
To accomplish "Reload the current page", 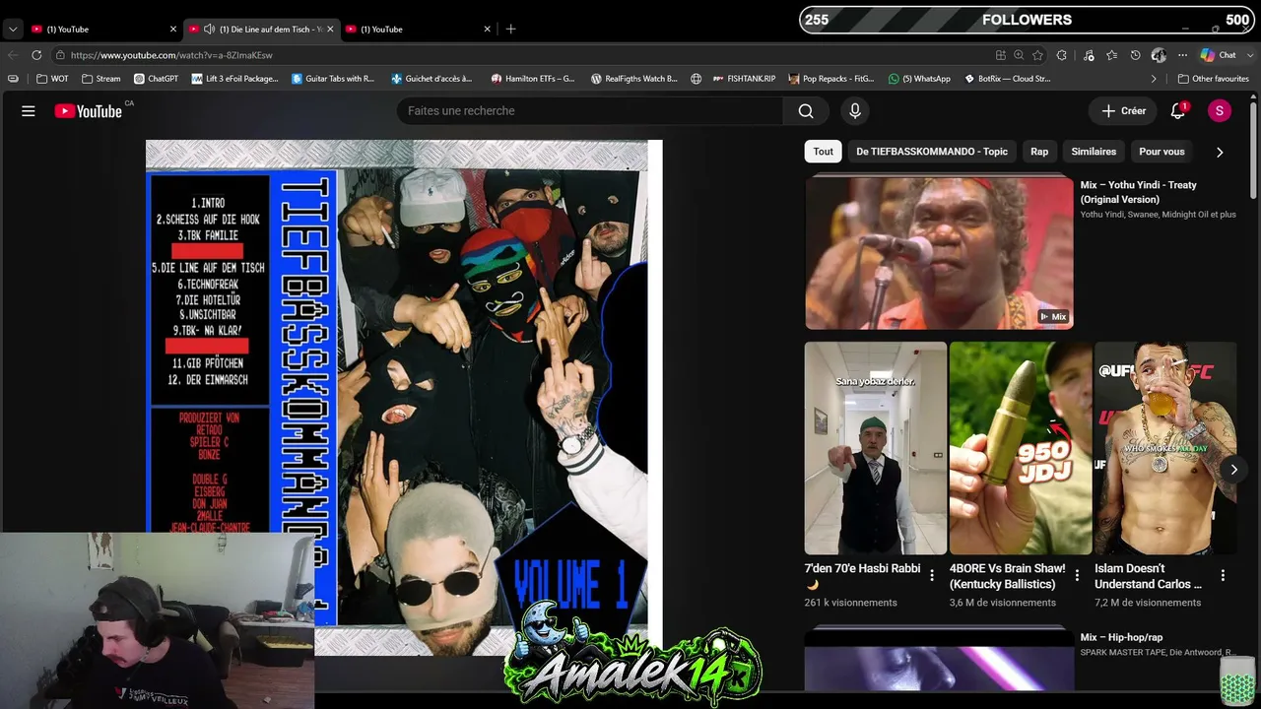I will coord(36,55).
